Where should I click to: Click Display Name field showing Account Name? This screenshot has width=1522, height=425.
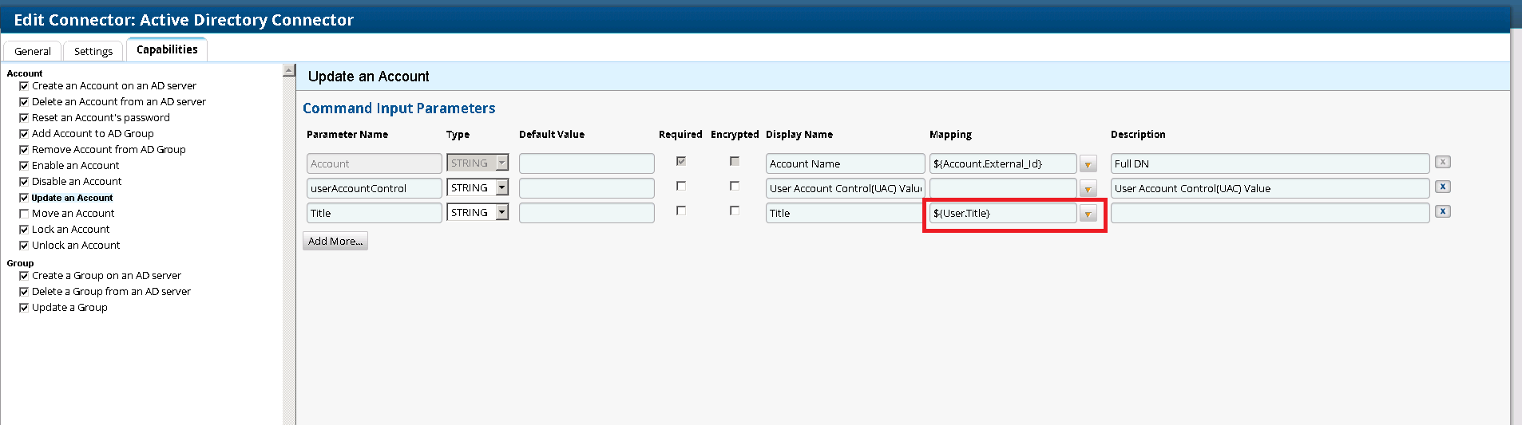coord(845,163)
